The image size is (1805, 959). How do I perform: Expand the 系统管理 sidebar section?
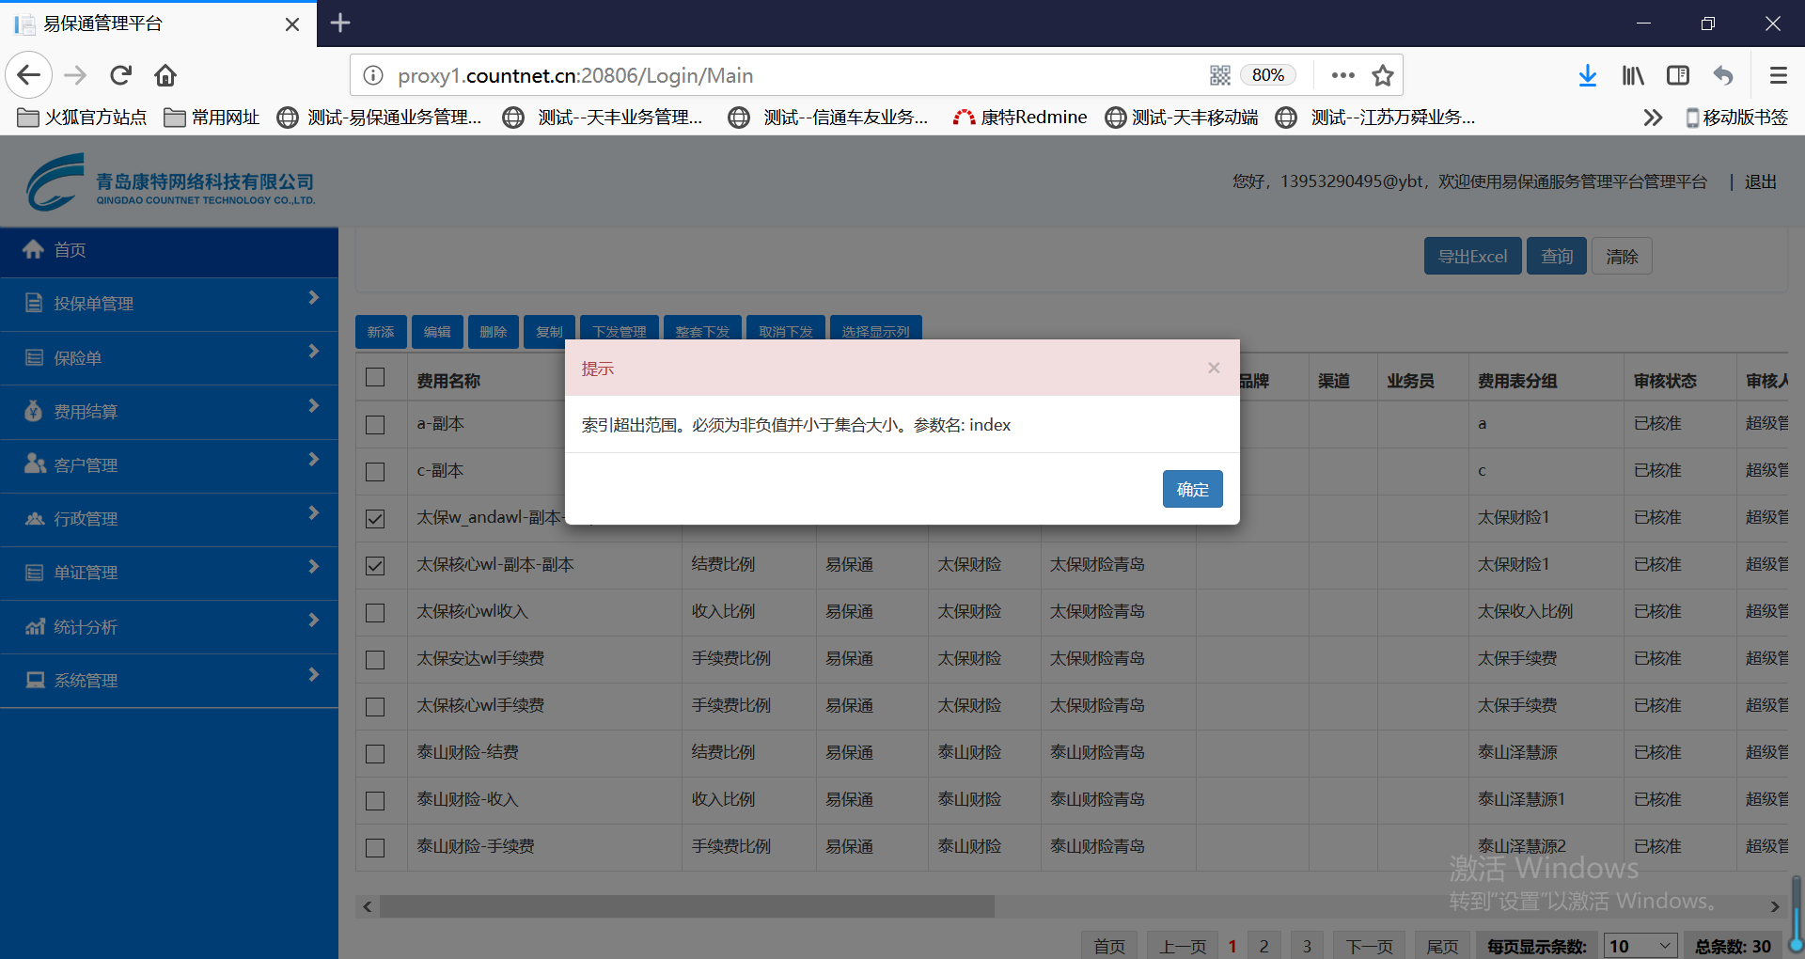click(x=169, y=680)
